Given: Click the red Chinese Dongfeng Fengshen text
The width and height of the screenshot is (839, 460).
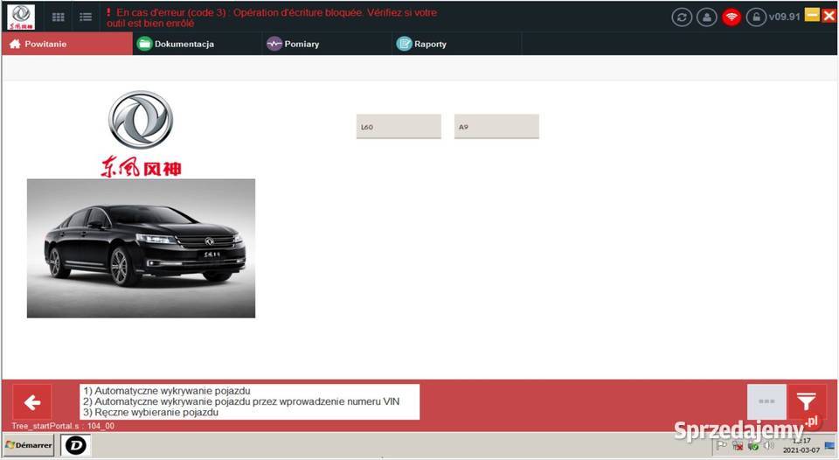Looking at the screenshot, I should (142, 166).
